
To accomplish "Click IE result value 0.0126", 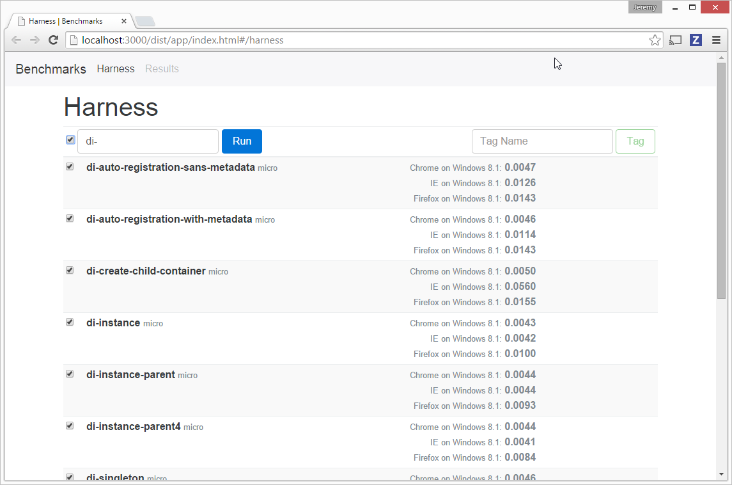I will (520, 183).
